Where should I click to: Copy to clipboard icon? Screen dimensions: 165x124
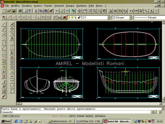41,11
